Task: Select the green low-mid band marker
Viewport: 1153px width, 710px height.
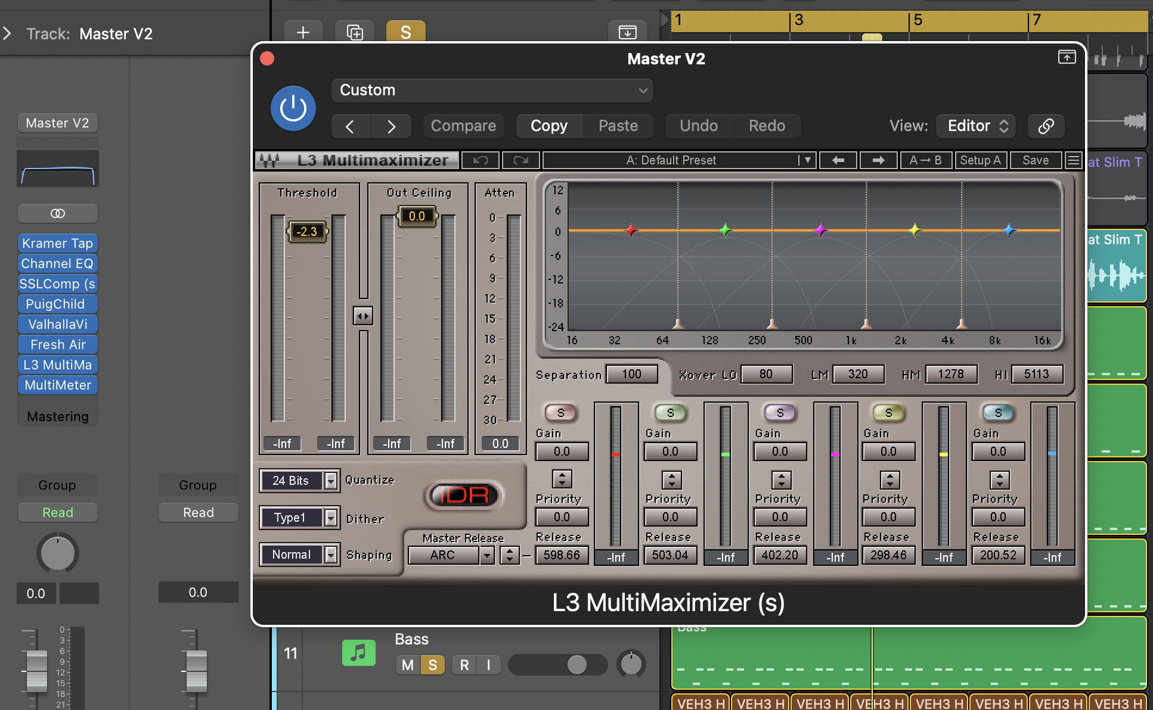Action: pyautogui.click(x=725, y=230)
